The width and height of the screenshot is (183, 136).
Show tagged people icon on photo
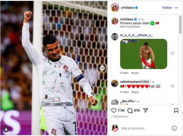pyautogui.click(x=6, y=129)
